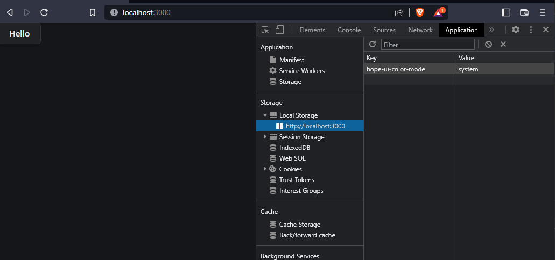Open Brave Shields lion icon

point(420,13)
